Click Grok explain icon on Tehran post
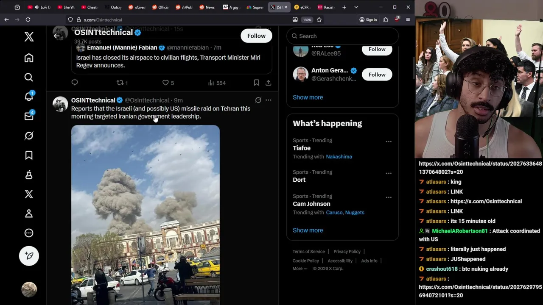This screenshot has height=305, width=543. 258,100
